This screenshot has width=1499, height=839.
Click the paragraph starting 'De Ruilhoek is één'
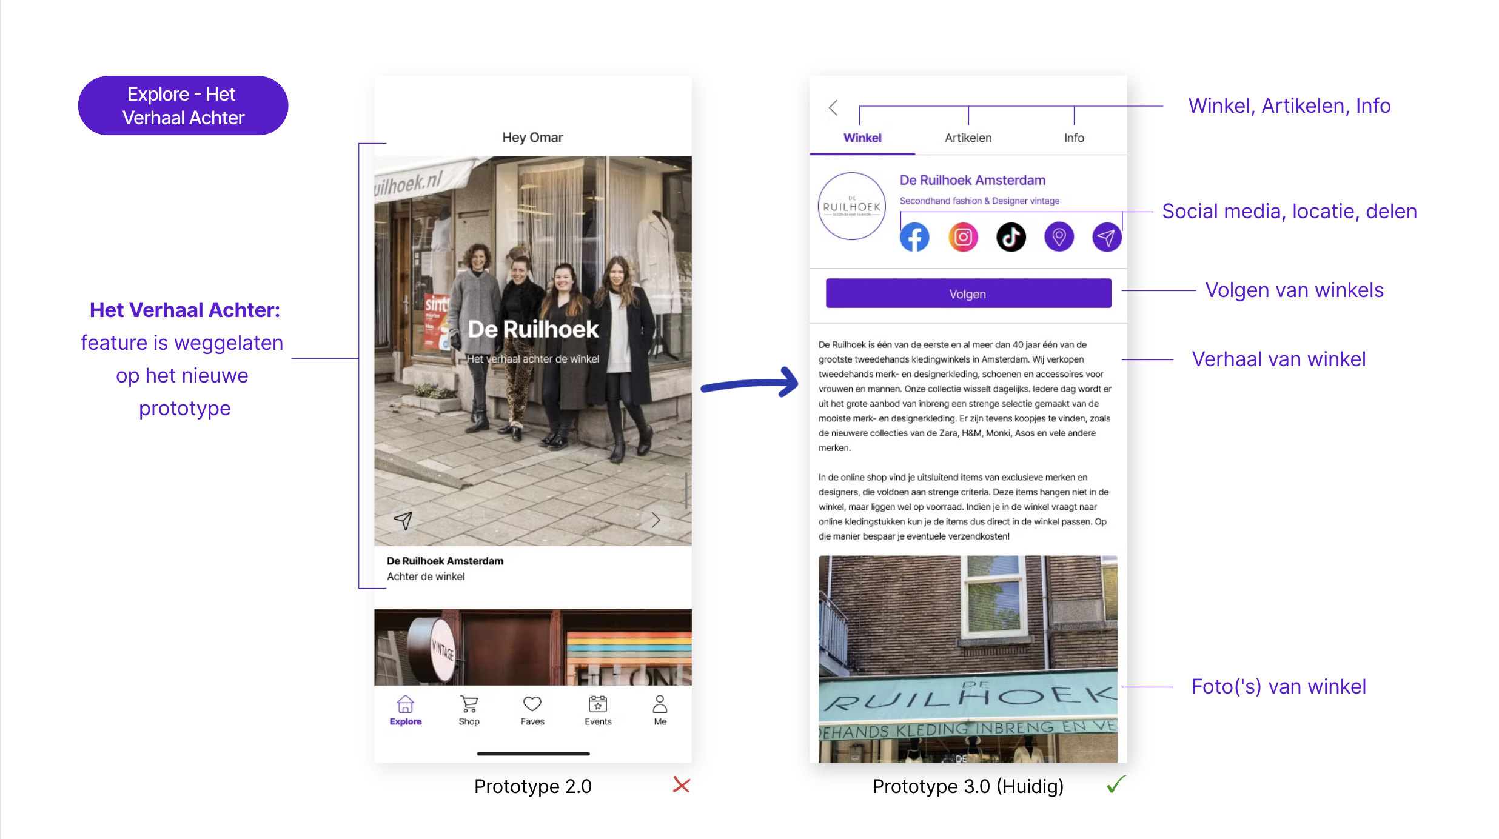point(965,396)
